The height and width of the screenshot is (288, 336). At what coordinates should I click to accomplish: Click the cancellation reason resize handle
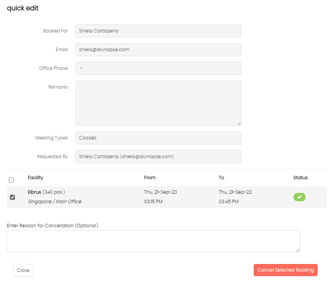tap(298, 250)
